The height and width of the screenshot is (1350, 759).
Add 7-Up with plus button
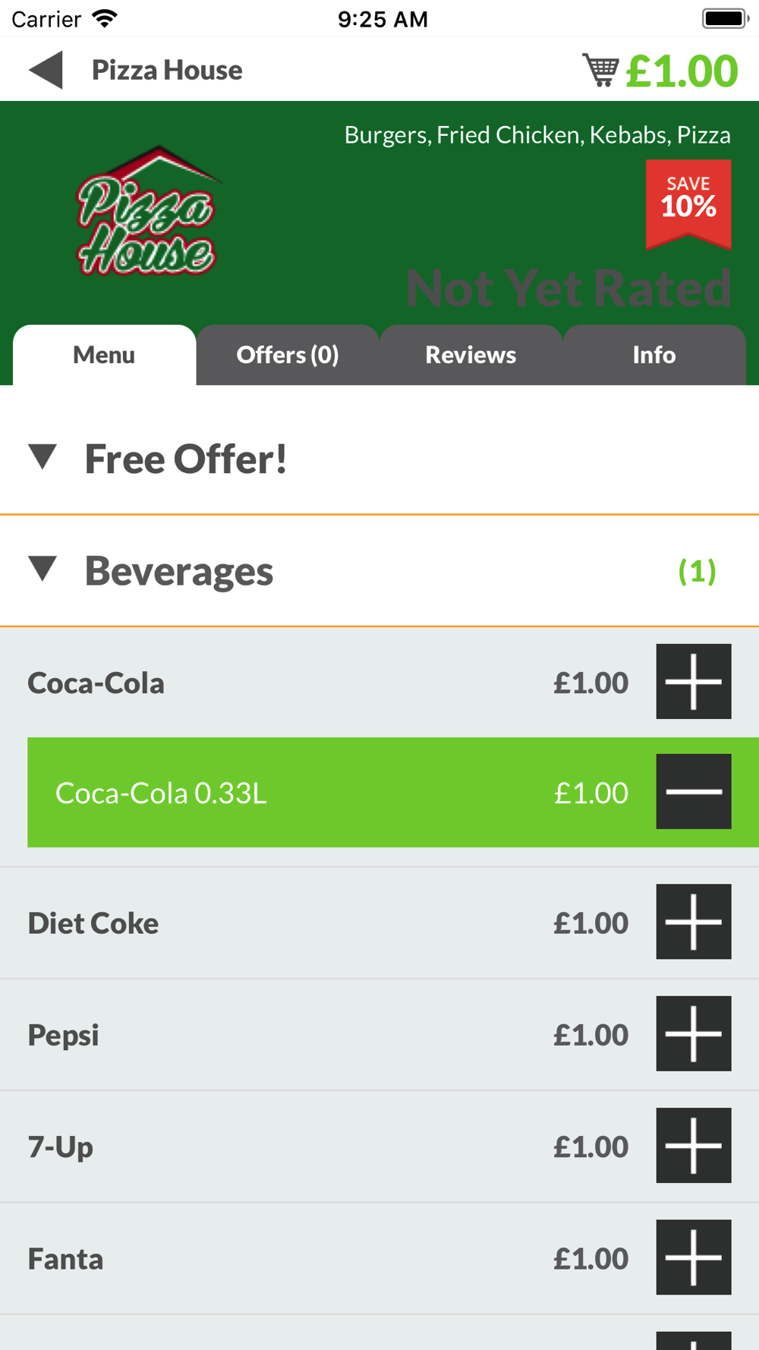click(693, 1145)
